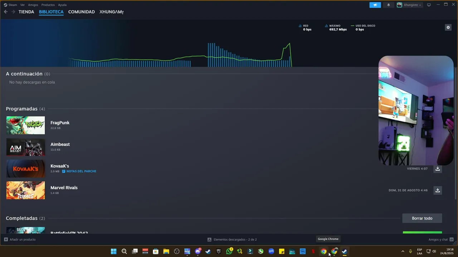Screen dimensions: 458x257
Task: Open Epic Games Launcher from taskbar
Action: 219,251
